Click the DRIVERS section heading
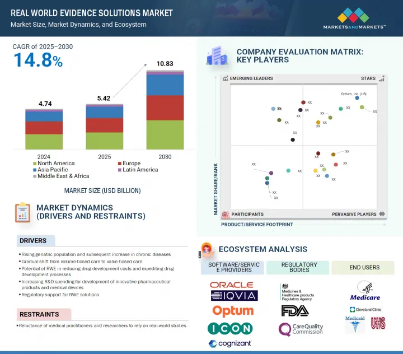This screenshot has height=354, width=403. point(33,241)
